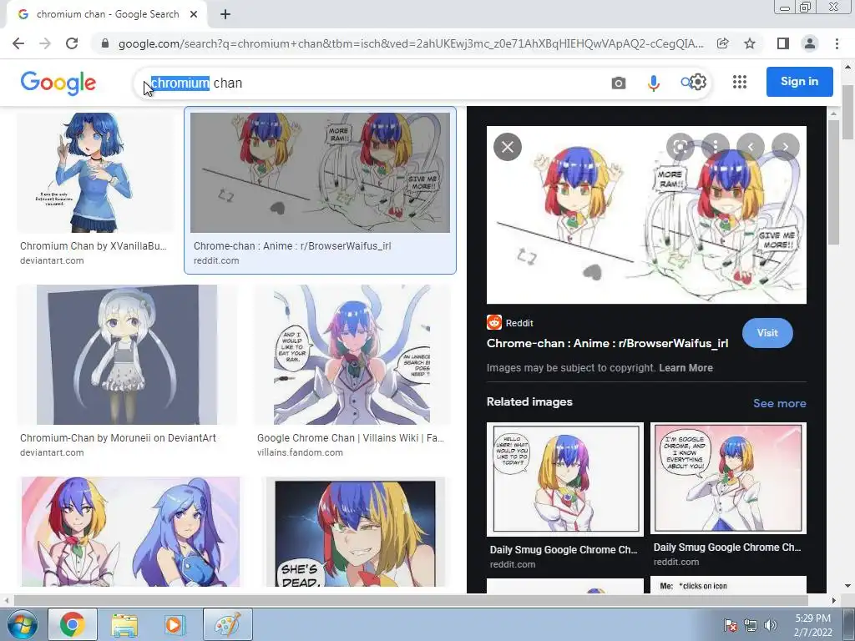Visit the Reddit source page
The width and height of the screenshot is (855, 641).
[x=767, y=333]
